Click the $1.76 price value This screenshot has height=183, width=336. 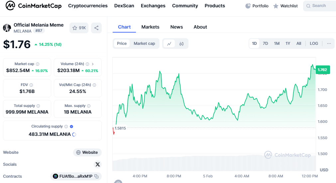[17, 44]
